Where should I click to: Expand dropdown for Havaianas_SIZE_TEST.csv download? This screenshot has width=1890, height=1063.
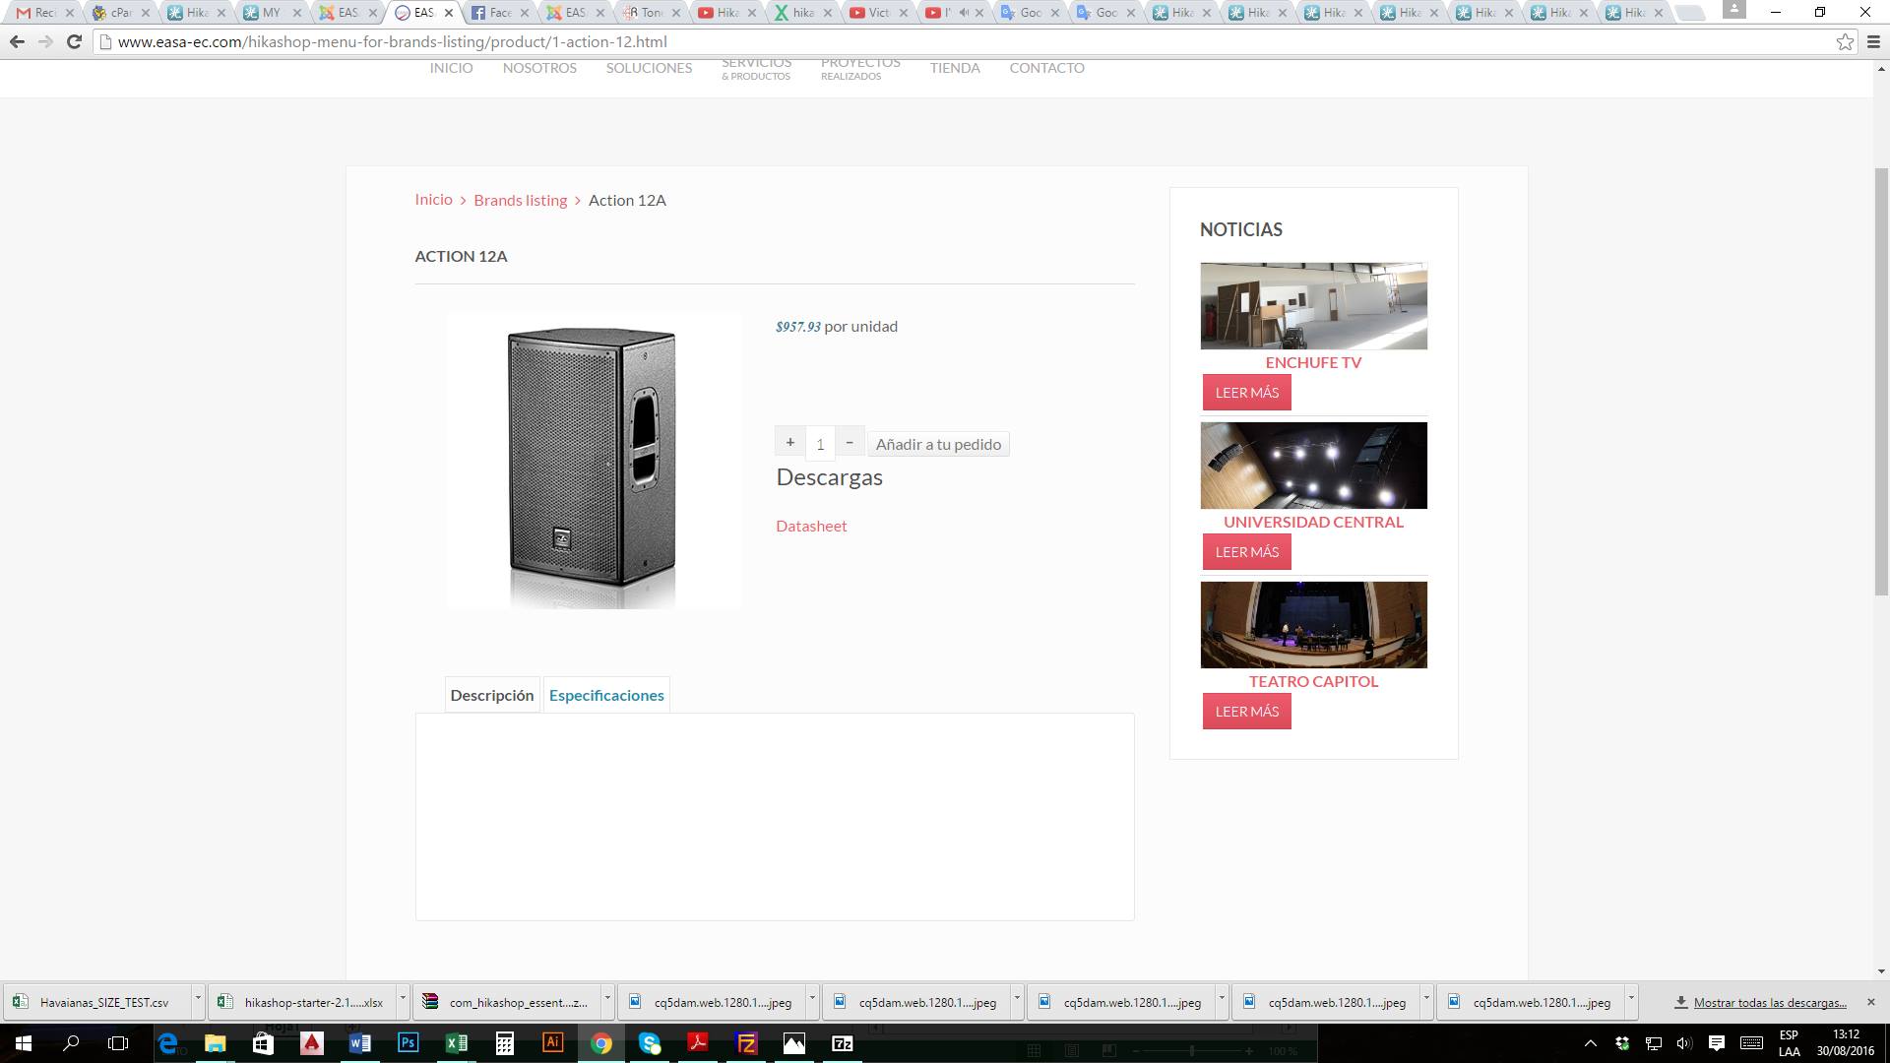(198, 1000)
